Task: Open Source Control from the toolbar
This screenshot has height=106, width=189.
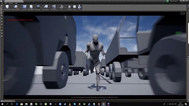Action: (x=16, y=7)
